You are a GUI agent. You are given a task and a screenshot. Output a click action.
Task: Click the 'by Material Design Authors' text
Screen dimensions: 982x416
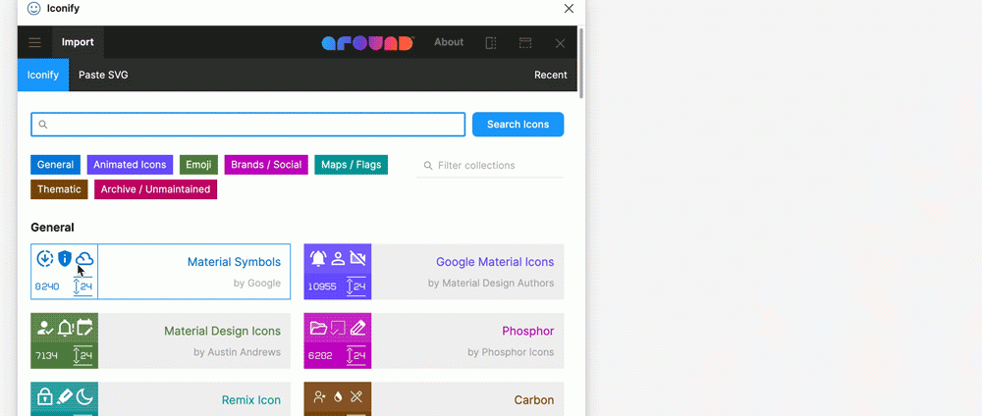pos(491,283)
